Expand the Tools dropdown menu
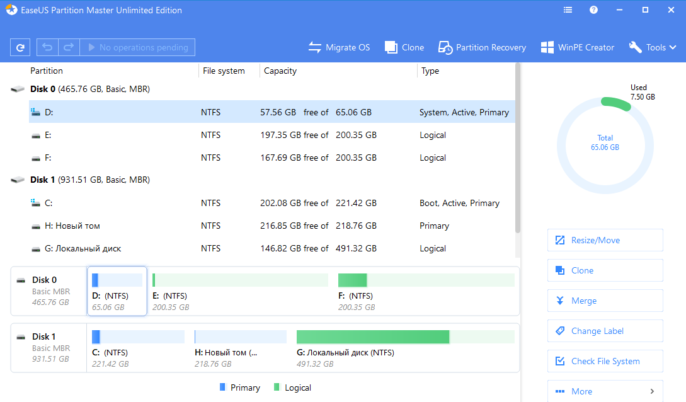 tap(653, 47)
